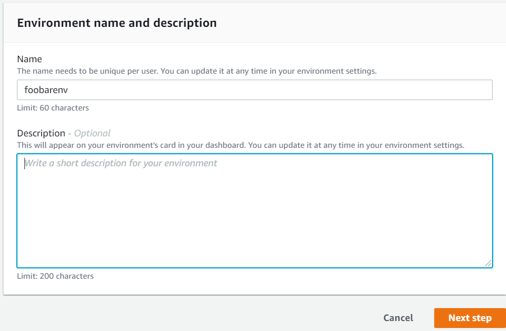Click the 'Description' field label
The height and width of the screenshot is (331, 506).
[41, 133]
